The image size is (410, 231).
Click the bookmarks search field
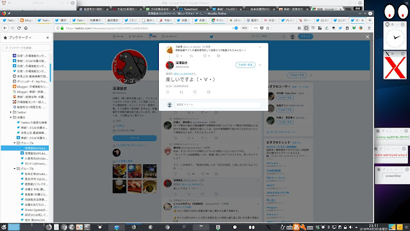(26, 47)
